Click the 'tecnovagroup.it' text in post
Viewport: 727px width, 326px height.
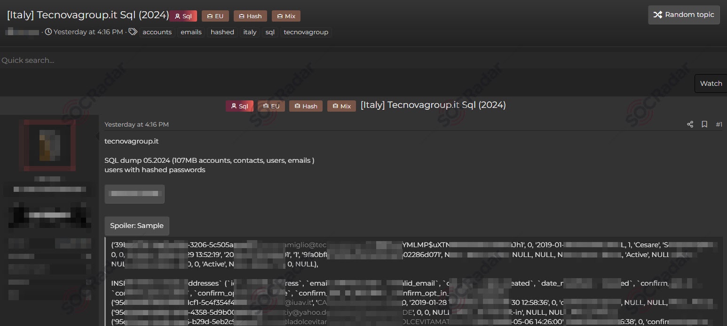[x=132, y=141]
